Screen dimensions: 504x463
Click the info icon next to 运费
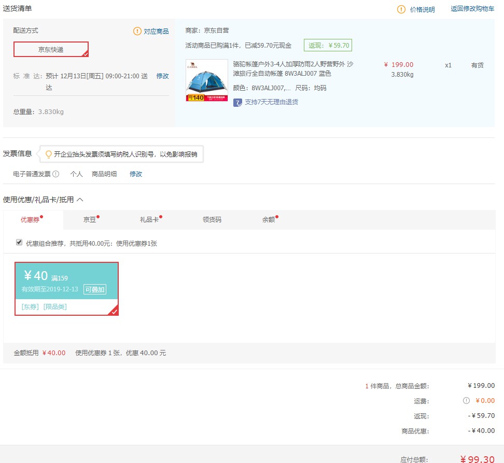(466, 401)
